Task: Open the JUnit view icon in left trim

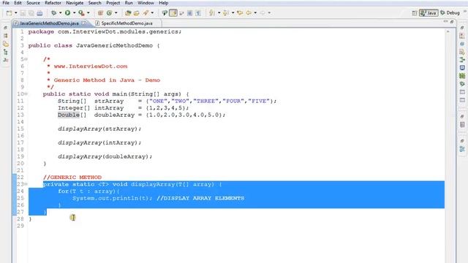Action: [x=6, y=60]
